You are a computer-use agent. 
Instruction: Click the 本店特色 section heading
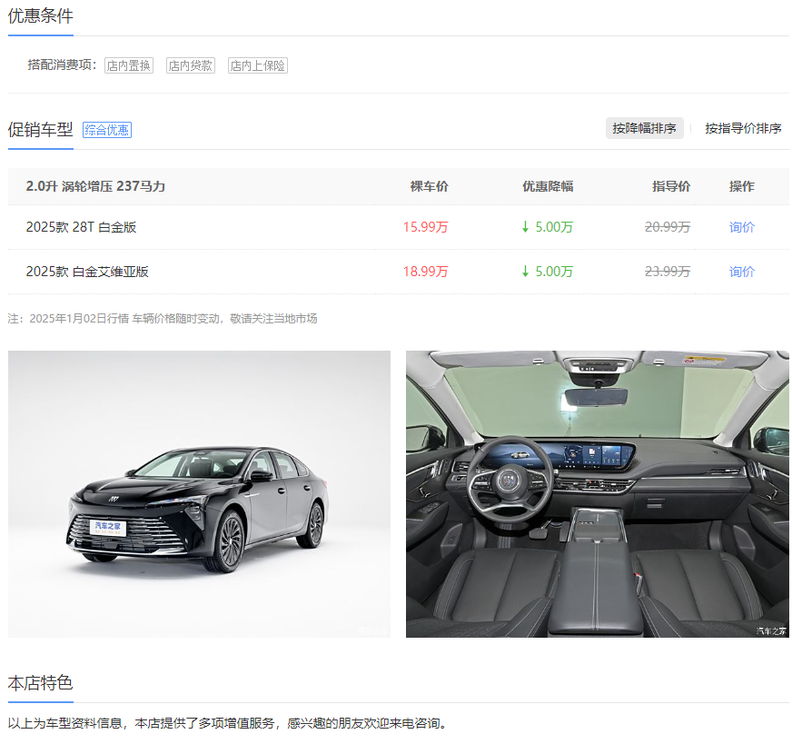coord(40,683)
